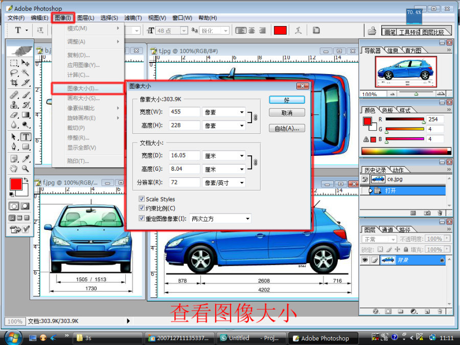Select the Type tool in toolbox
Image resolution: width=460 pixels, height=345 pixels.
pos(26,136)
